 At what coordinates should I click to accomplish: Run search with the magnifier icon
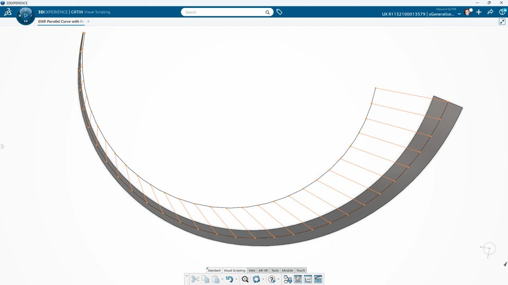pyautogui.click(x=268, y=12)
